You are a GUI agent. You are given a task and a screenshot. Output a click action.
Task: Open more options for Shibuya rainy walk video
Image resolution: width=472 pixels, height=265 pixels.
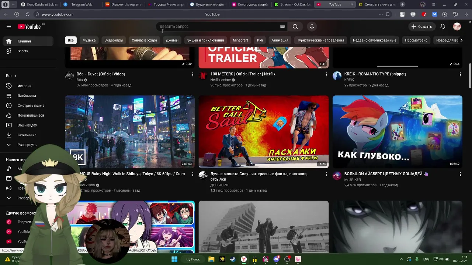[192, 174]
